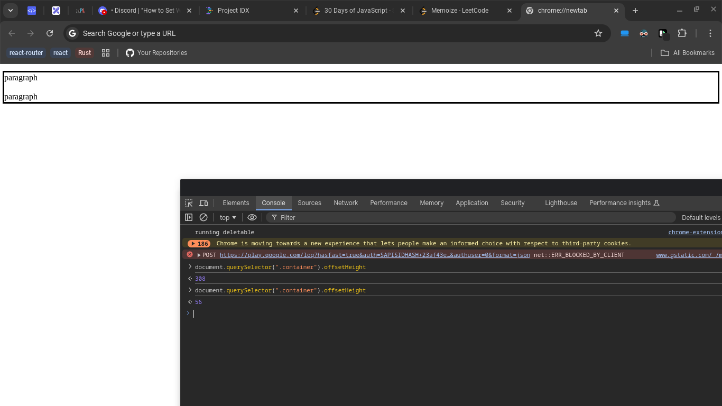Open the react bookmark group
Viewport: 722px width, 406px height.
60,53
